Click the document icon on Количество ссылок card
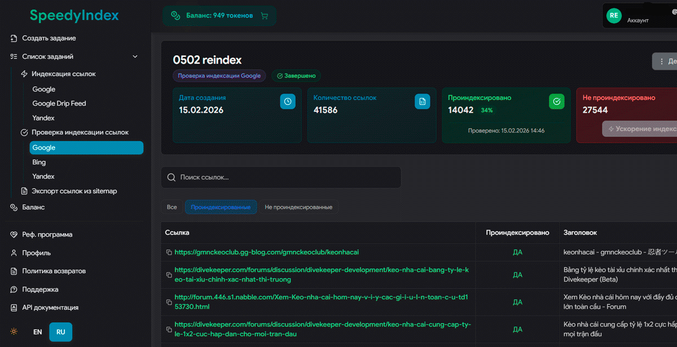 422,101
